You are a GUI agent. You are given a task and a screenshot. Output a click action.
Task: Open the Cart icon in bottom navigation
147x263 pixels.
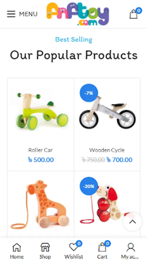pos(102,248)
